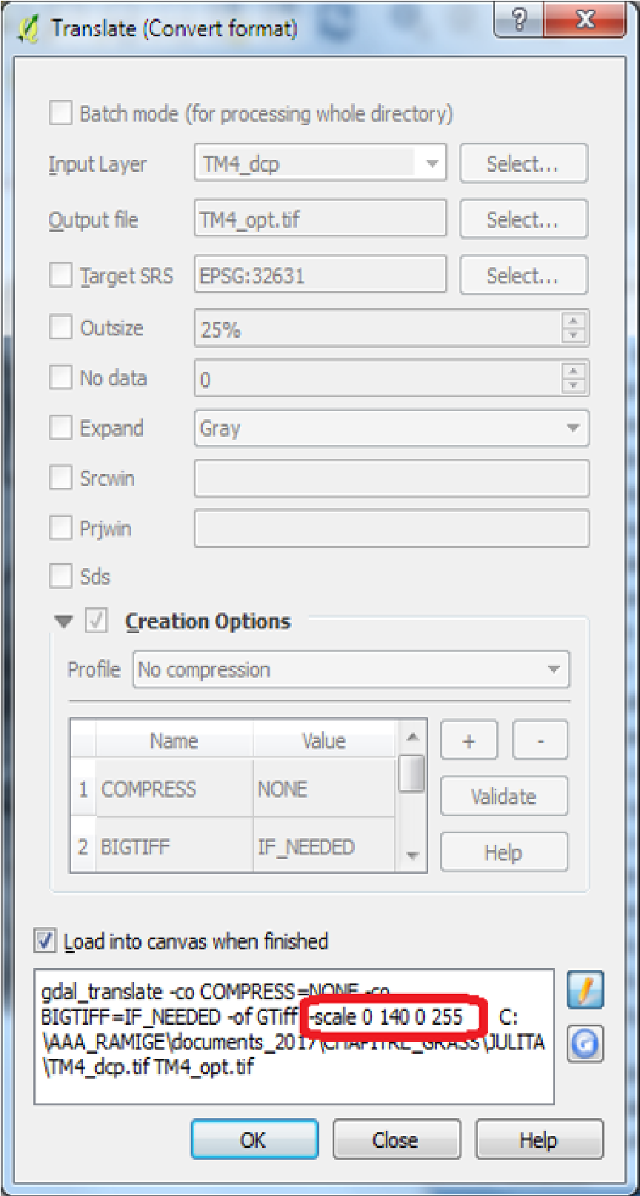640x1196 pixels.
Task: Collapse the Creation Options section triangle
Action: click(x=64, y=621)
